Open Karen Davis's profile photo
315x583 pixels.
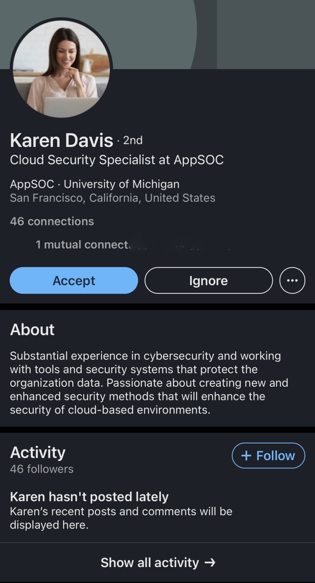61,68
